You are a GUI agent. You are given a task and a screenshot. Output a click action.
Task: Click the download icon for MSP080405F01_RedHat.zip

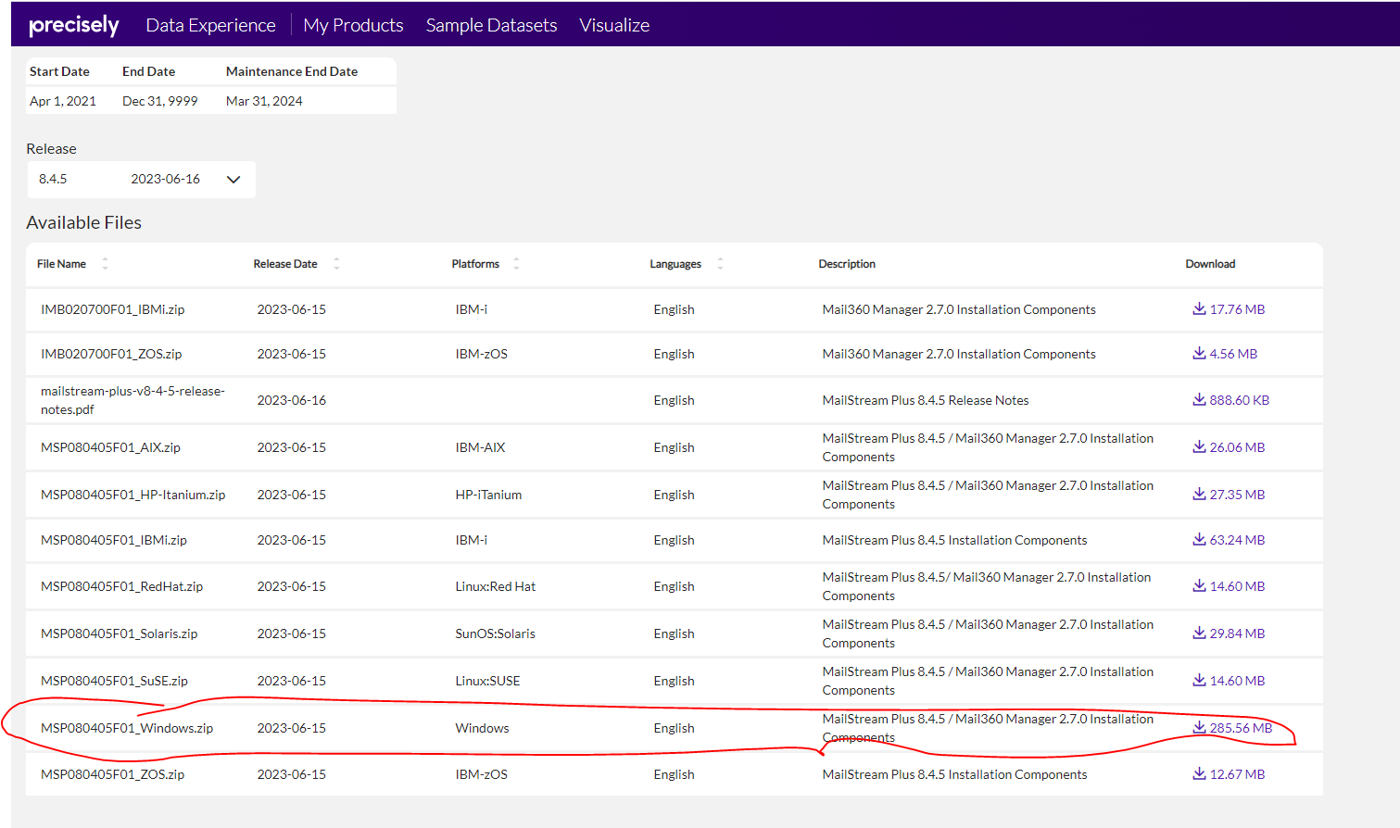click(x=1199, y=585)
